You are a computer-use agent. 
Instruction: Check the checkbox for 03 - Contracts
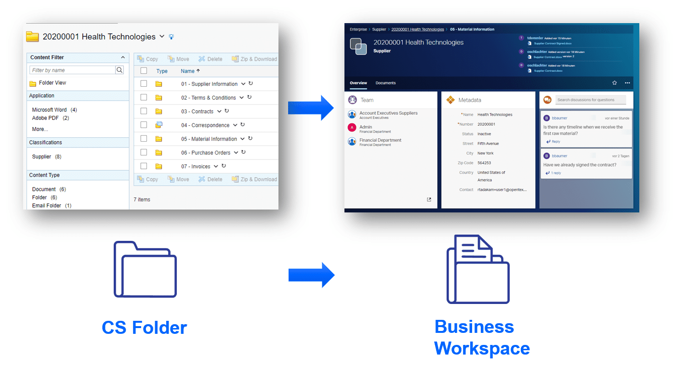click(143, 111)
